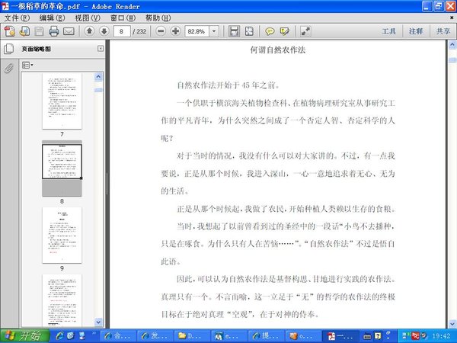Screen dimensions: 457x343
Task: Click the open file icon
Action: pyautogui.click(x=24, y=31)
